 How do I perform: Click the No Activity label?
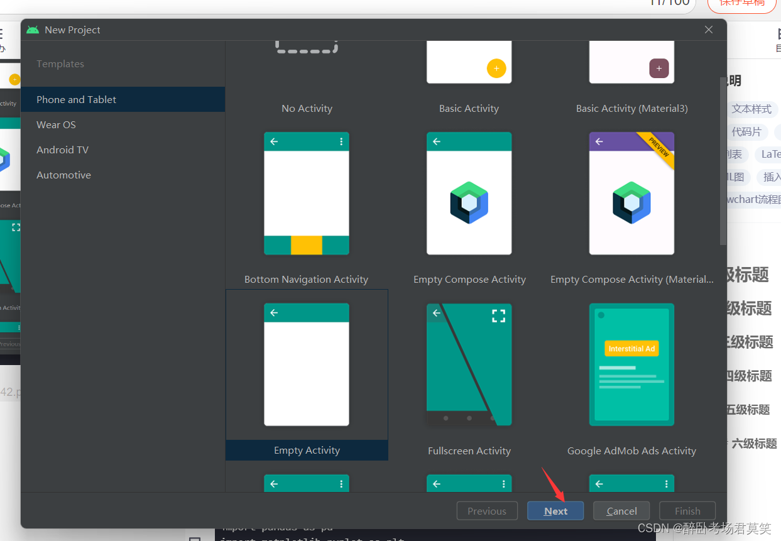tap(307, 108)
